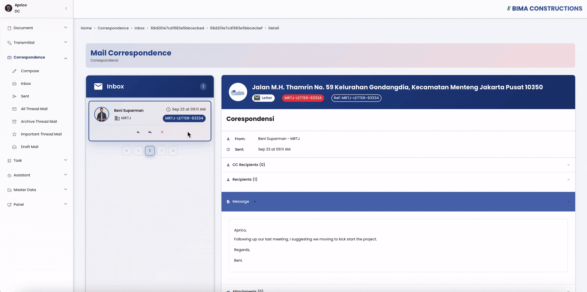Click the Correspondence breadcrumb link
The width and height of the screenshot is (587, 292).
(113, 28)
